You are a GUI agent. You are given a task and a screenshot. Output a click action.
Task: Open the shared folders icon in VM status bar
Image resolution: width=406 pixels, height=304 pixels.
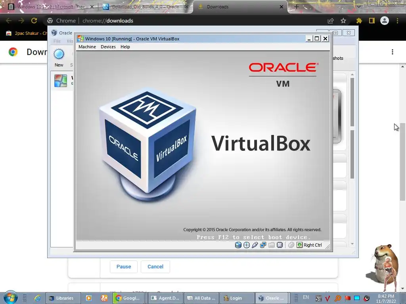(x=271, y=245)
